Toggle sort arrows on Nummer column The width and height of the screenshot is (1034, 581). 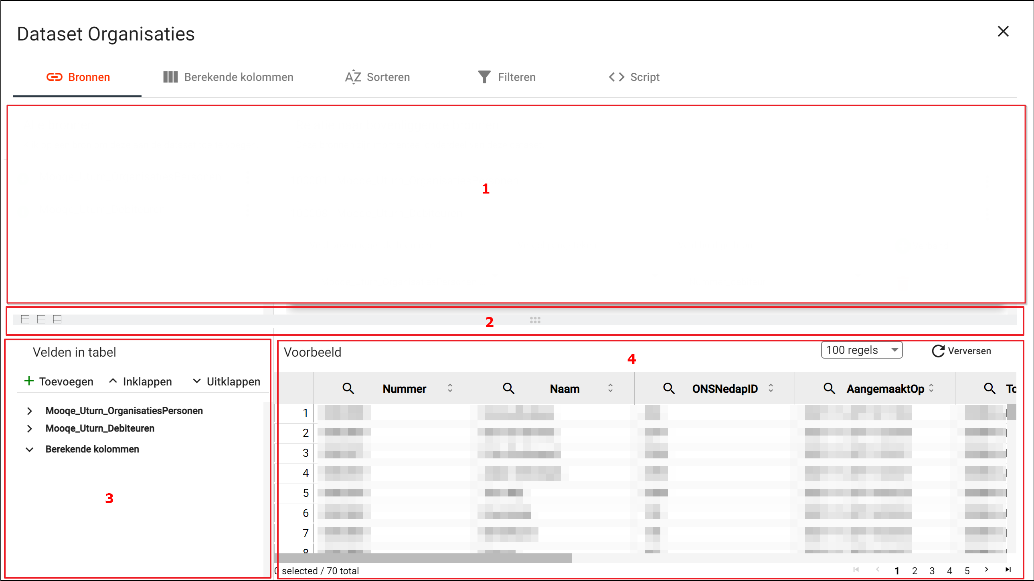click(x=450, y=388)
